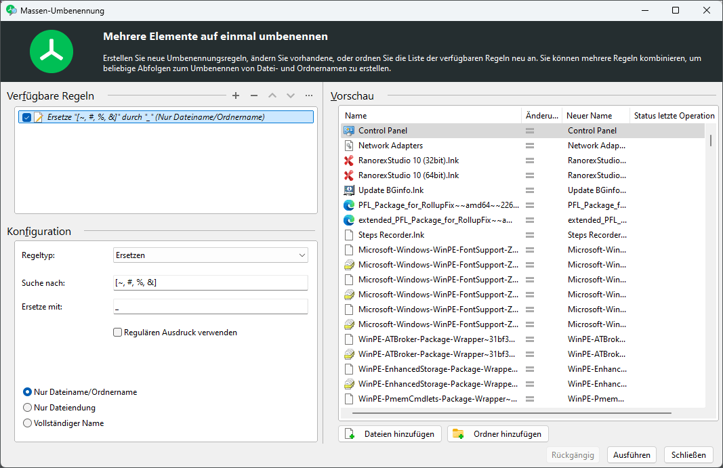Click new name Steps Recorder... cell
This screenshot has width=723, height=468.
pos(597,235)
